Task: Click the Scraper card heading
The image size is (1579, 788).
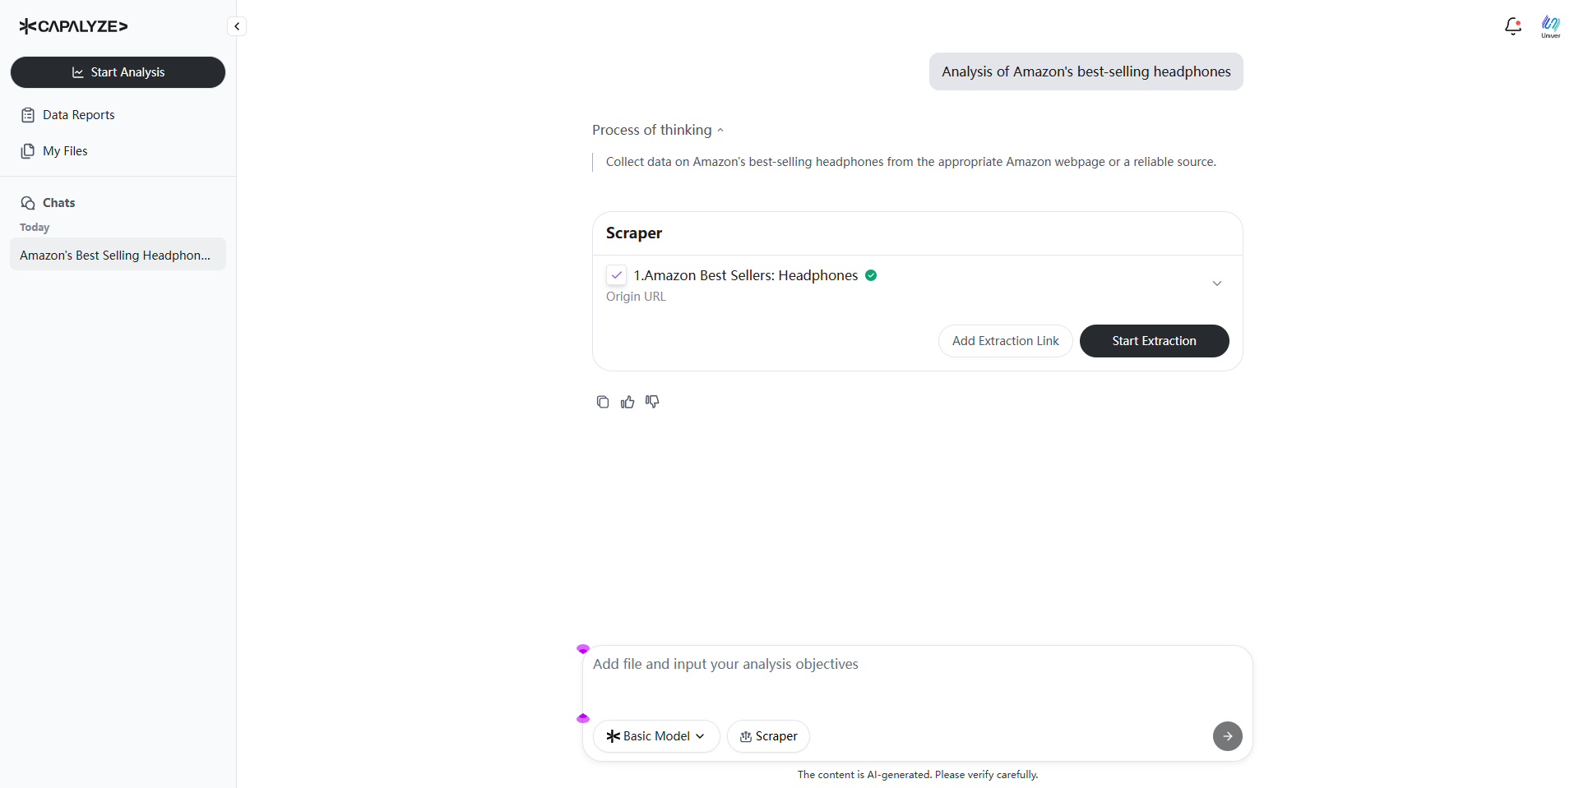Action: coord(634,233)
